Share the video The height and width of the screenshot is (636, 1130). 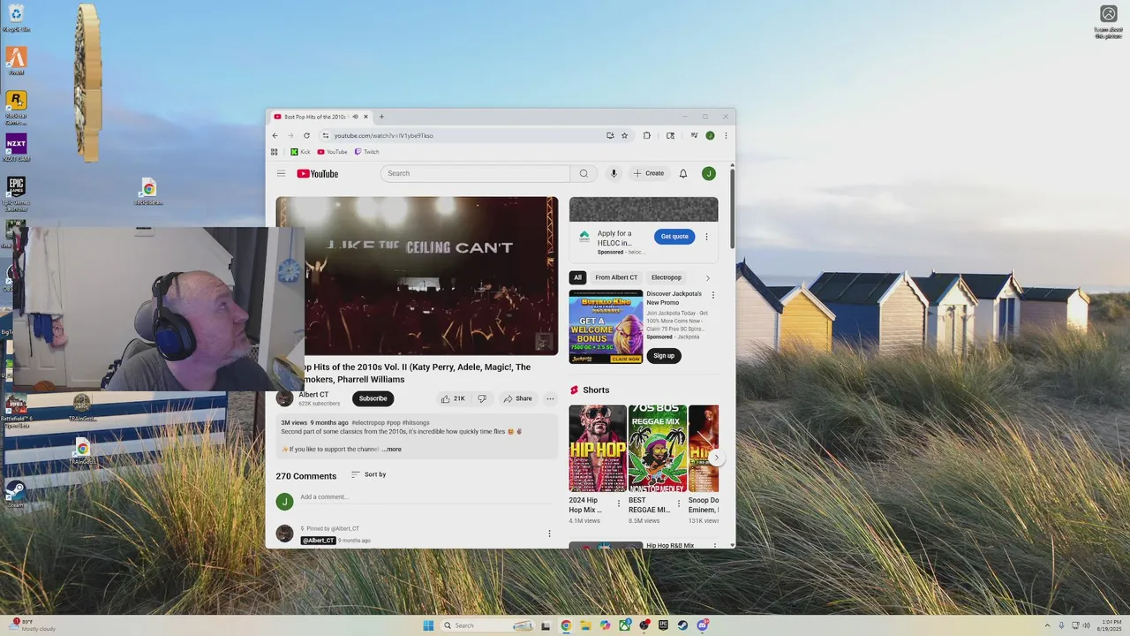point(518,398)
